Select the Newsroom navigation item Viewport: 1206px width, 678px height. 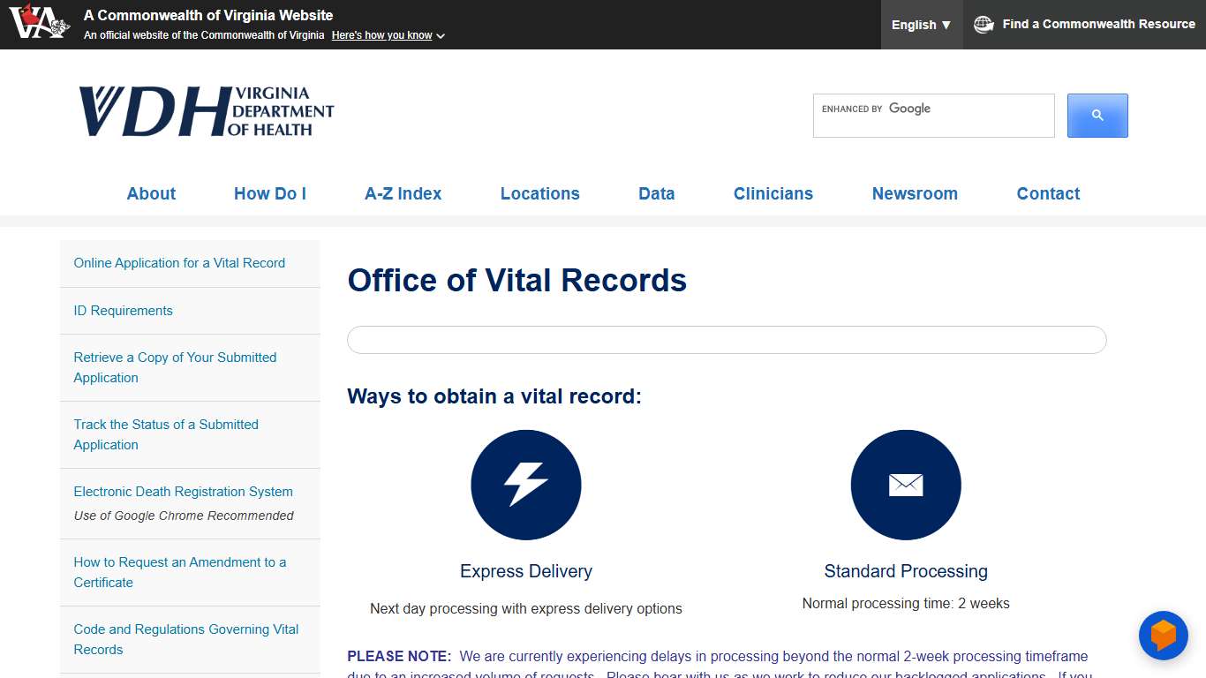[915, 193]
